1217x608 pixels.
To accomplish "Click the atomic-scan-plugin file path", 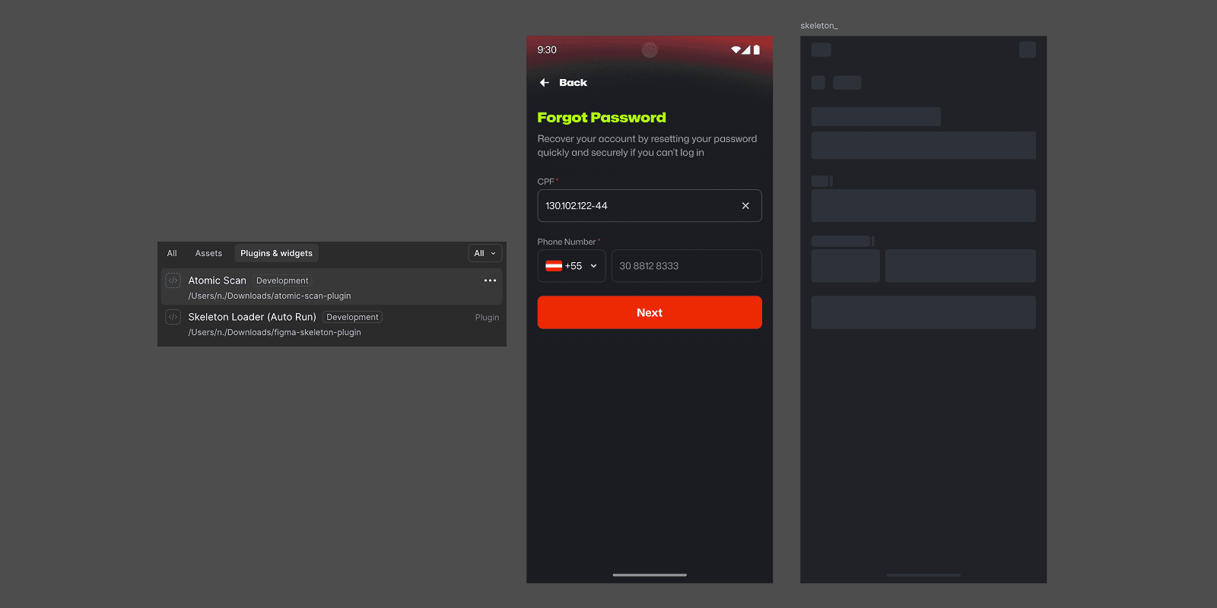I will (x=269, y=296).
